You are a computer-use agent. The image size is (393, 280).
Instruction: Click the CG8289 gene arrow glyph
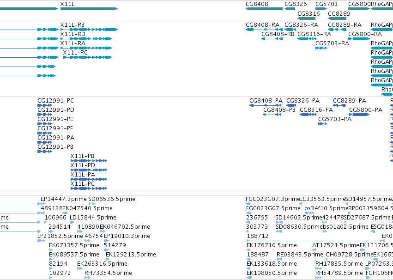click(337, 18)
